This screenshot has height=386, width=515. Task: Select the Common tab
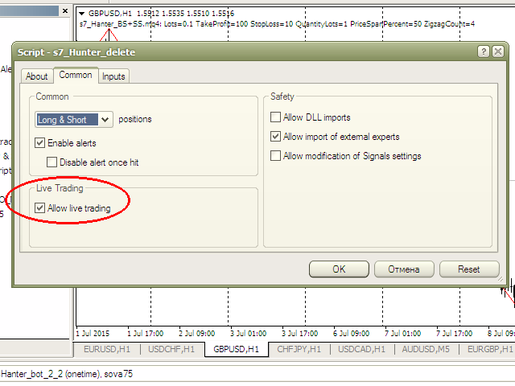point(76,75)
